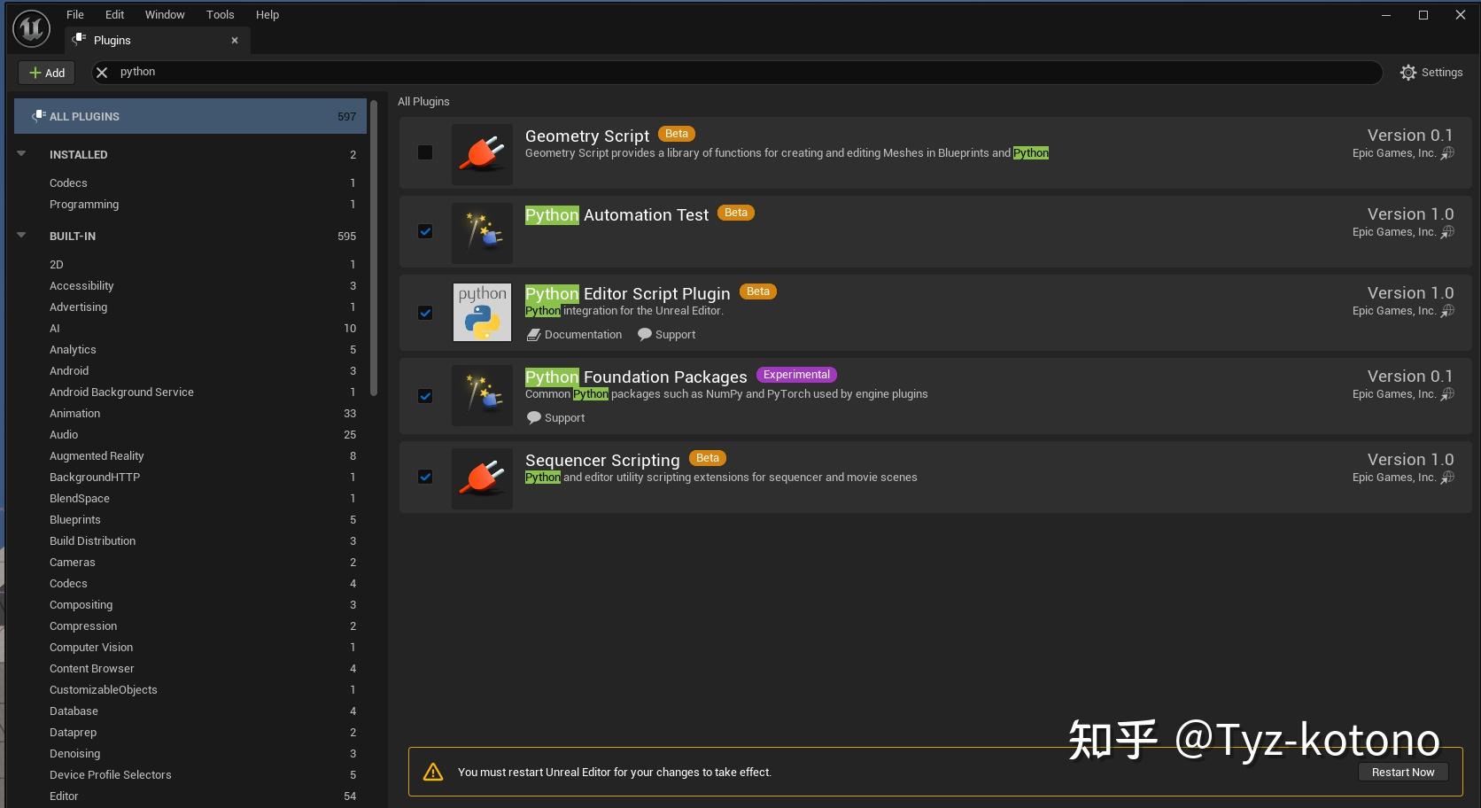1481x808 pixels.
Task: Click Support for Python Foundation Packages
Action: pos(555,416)
